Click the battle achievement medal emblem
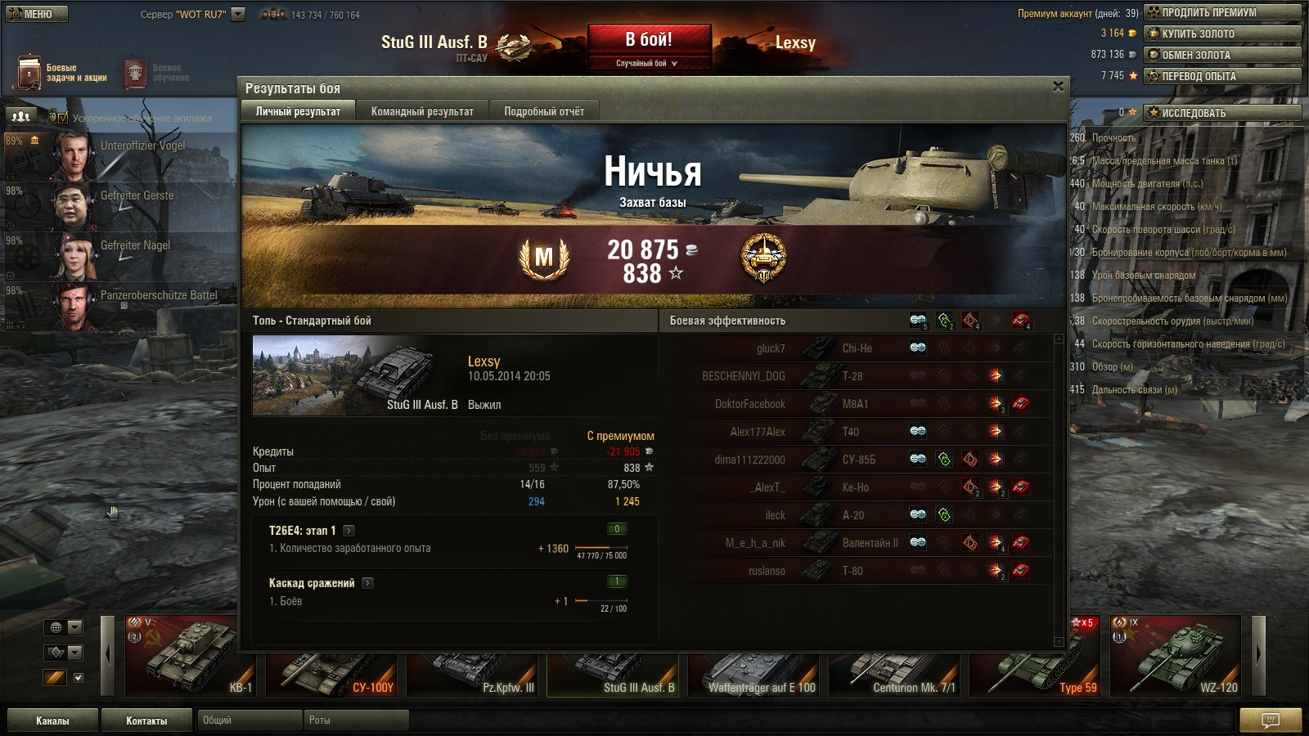This screenshot has width=1309, height=736. 763,258
